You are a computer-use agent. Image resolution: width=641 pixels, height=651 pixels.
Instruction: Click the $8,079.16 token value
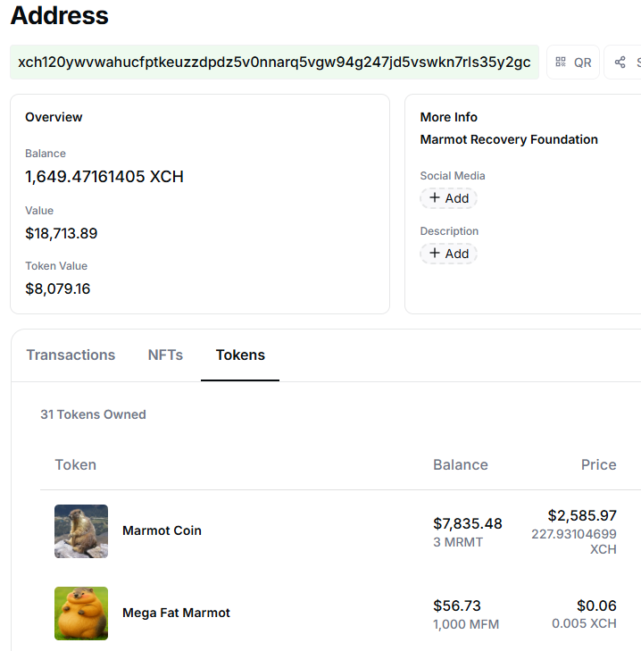[57, 288]
